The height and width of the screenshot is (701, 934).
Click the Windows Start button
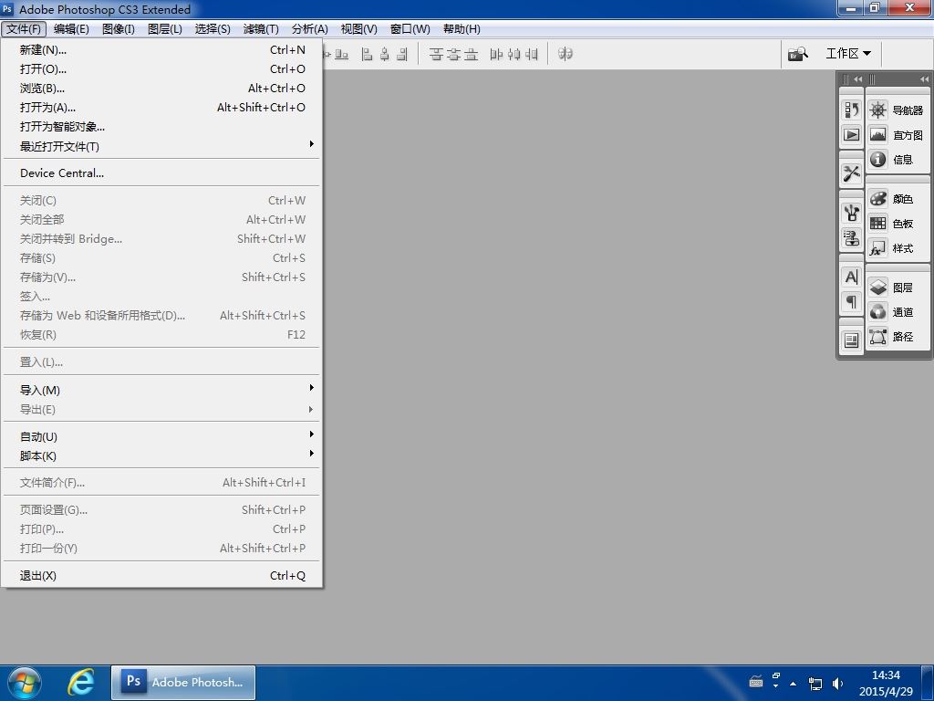25,683
